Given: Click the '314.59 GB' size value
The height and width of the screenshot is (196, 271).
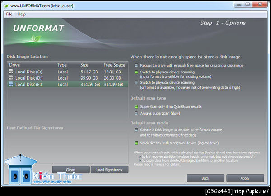Looking at the screenshot, I should (x=90, y=85).
